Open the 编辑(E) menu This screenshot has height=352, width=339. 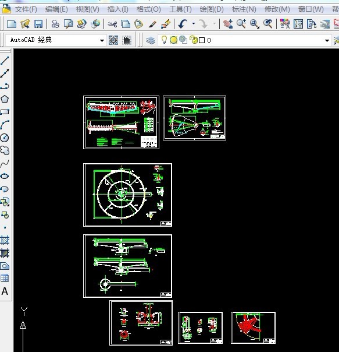point(56,9)
